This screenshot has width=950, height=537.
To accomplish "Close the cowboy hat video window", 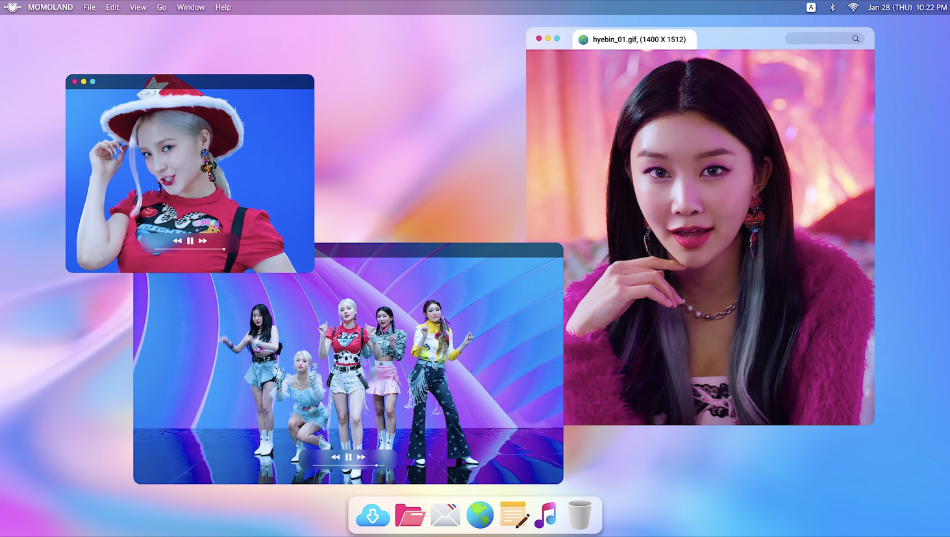I will (75, 82).
